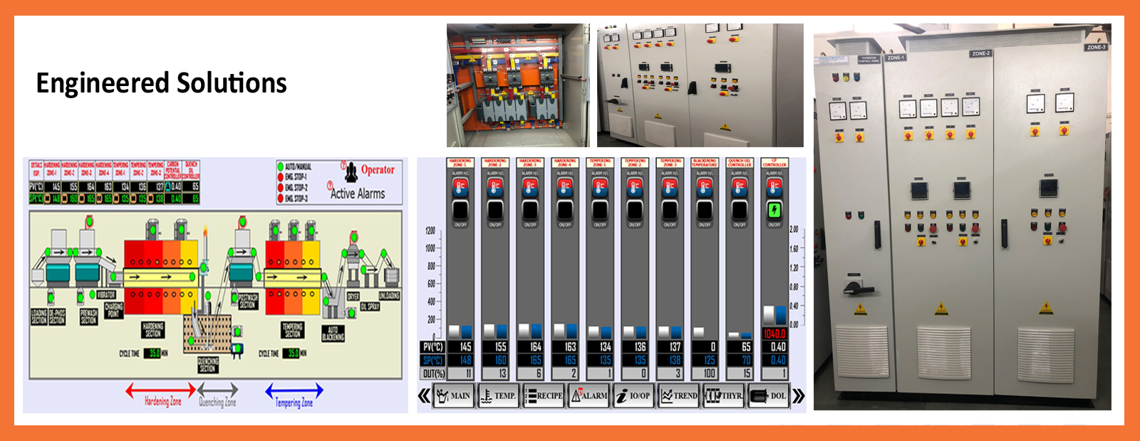Toggle the Tempering Zone-1 ON/OFF switch
Screen dimensions: 1140x441
(600, 211)
